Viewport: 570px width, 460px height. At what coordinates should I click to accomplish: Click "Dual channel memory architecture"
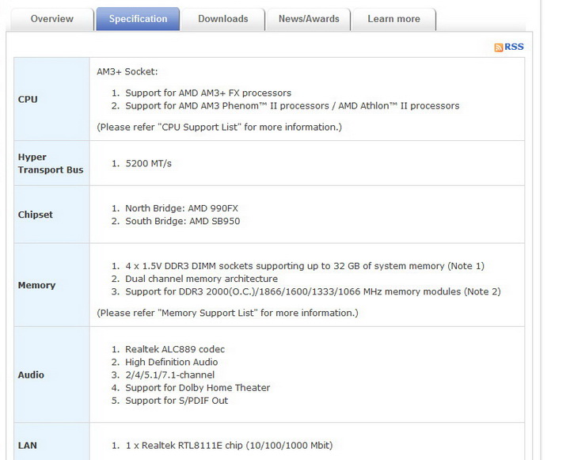point(201,279)
